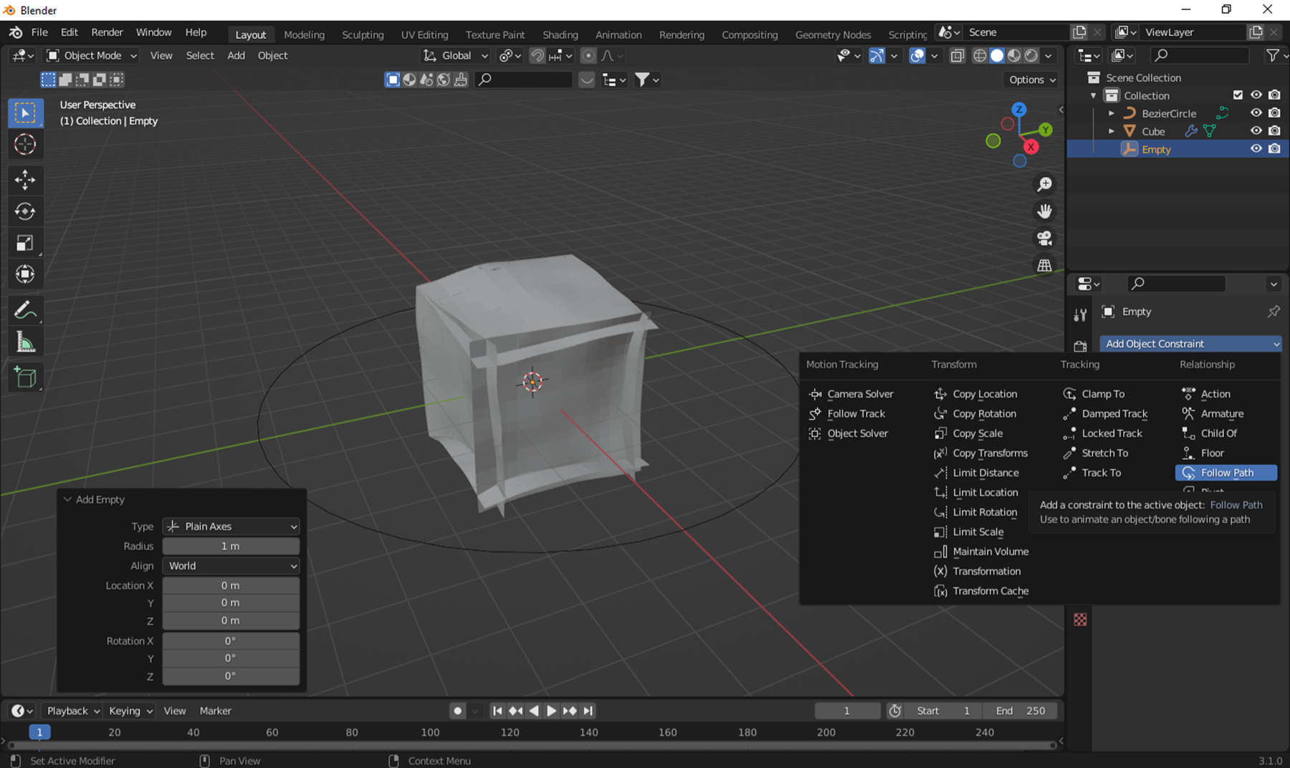Choose Follow Path constraint
The image size is (1290, 768).
coord(1226,473)
